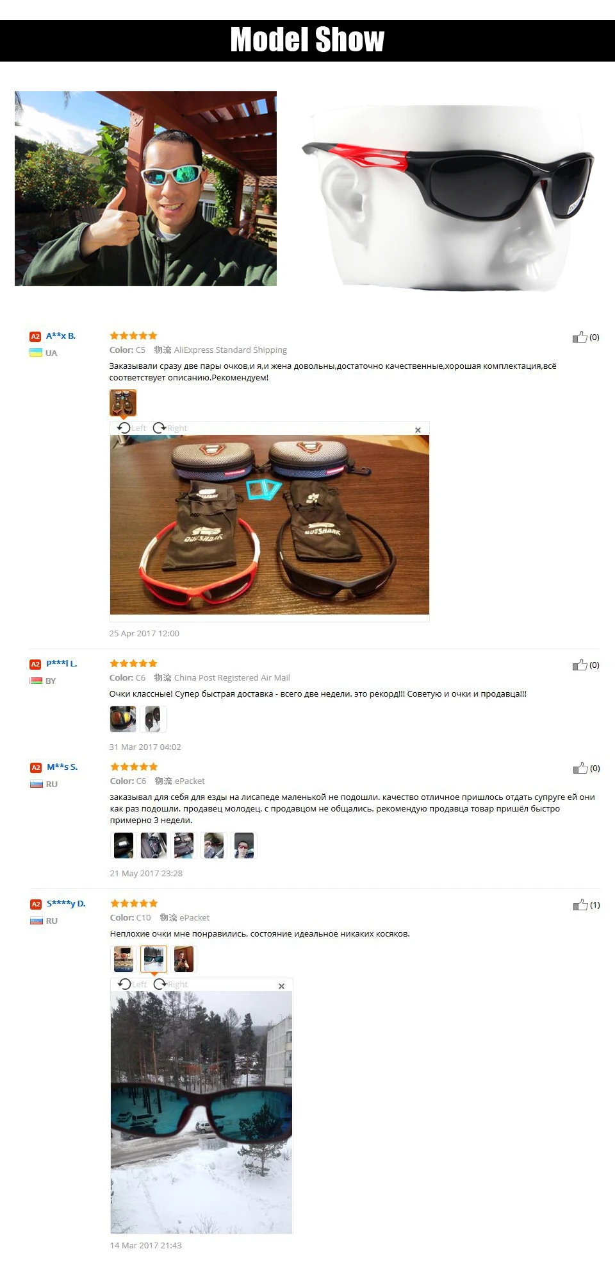Open the fifth thumbnail in M**s S. review
Viewport: 615px width, 1283px height.
[244, 845]
